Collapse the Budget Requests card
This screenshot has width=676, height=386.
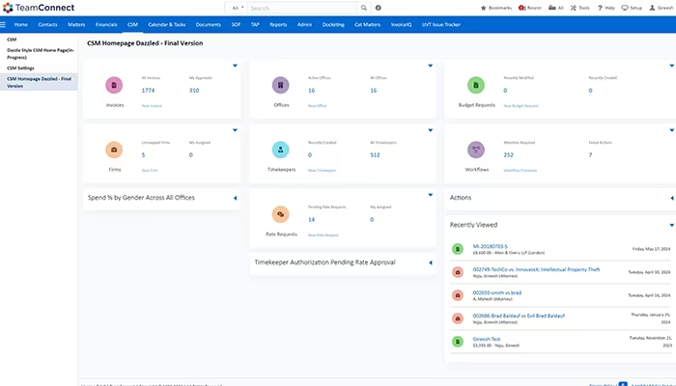tap(672, 66)
